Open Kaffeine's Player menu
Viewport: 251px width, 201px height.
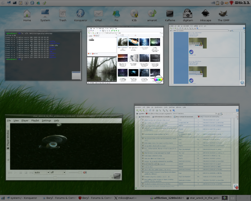coord(25,121)
